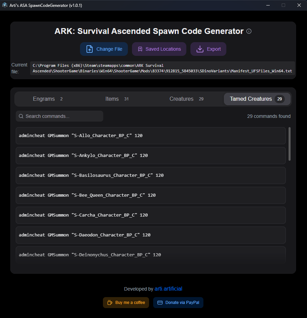Click the download icon on Export

point(200,49)
